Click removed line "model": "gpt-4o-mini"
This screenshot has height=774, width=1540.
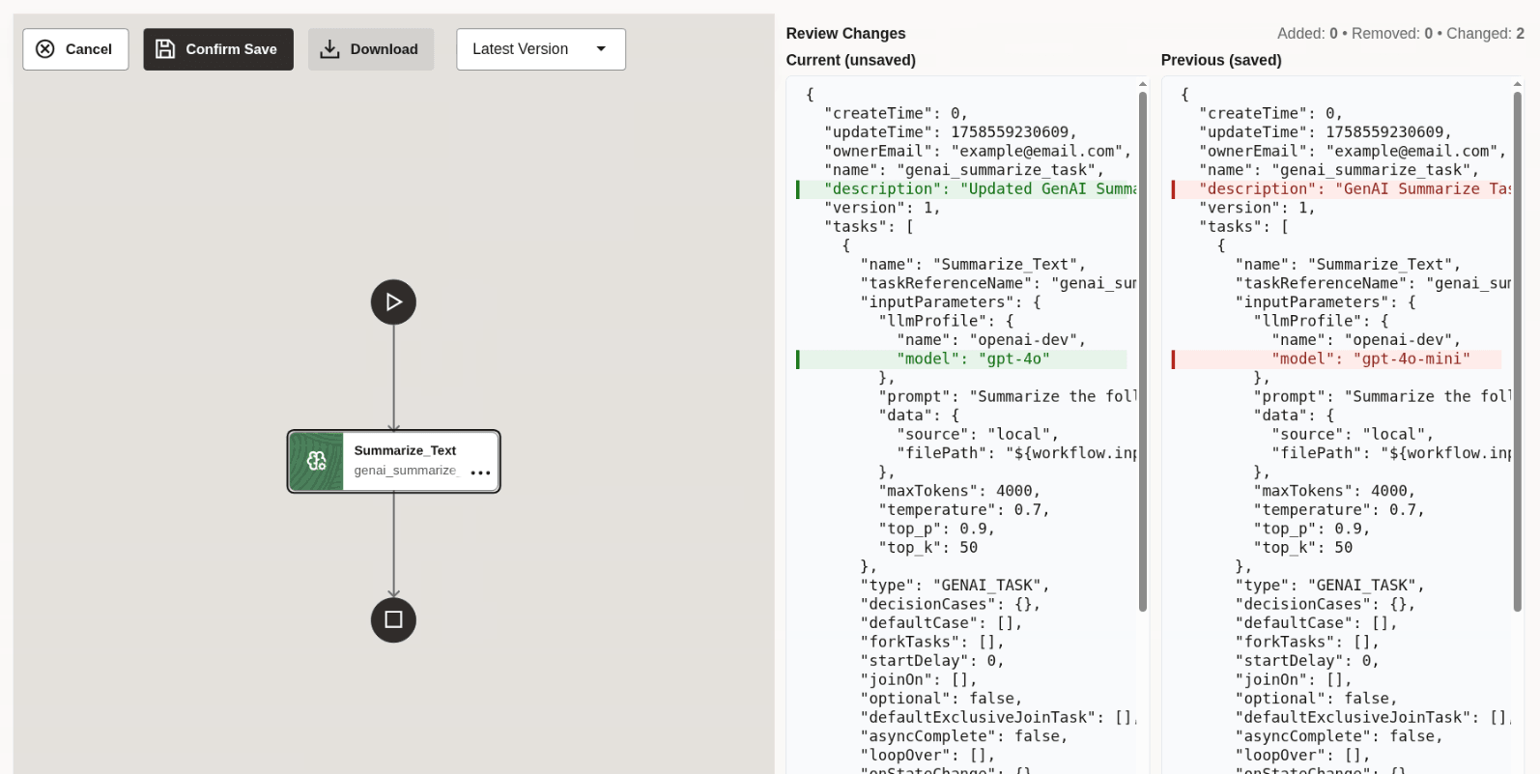[1336, 359]
